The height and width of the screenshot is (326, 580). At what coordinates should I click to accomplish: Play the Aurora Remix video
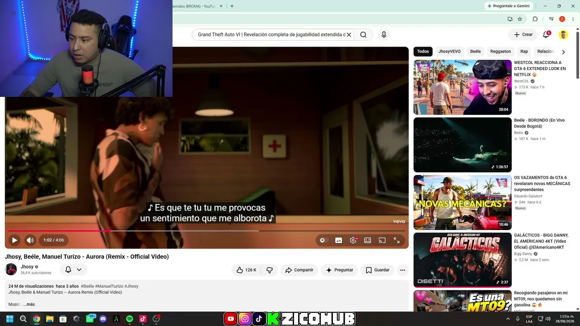point(14,240)
